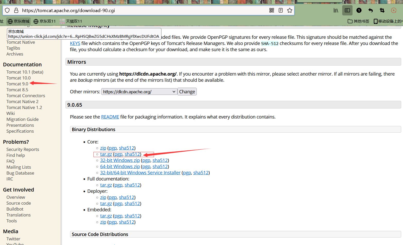This screenshot has height=245, width=403.
Task: Expand the Other mirrors dropdown
Action: click(x=139, y=92)
